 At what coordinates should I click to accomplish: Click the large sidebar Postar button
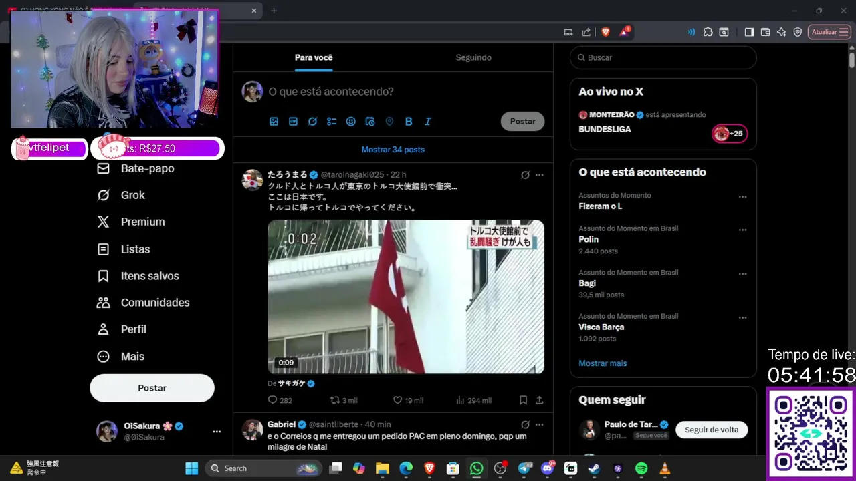pyautogui.click(x=152, y=388)
